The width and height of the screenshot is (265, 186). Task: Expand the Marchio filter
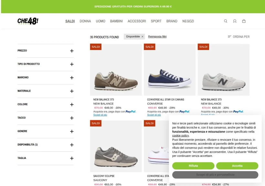pos(46,78)
